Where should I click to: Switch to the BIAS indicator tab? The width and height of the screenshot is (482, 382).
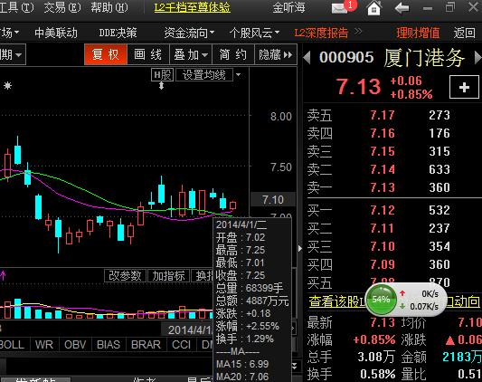[109, 345]
